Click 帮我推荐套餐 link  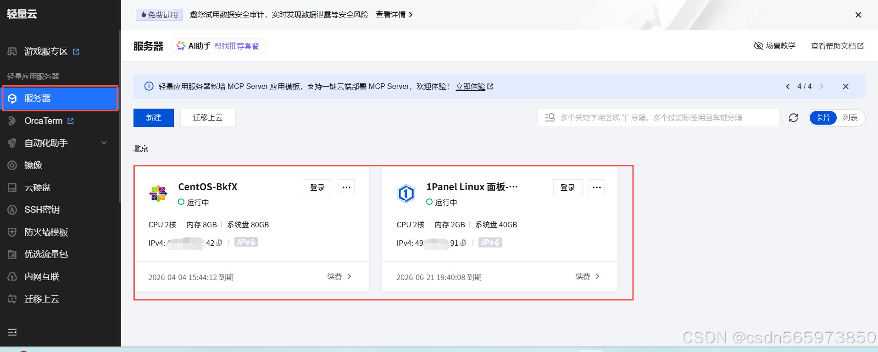(x=237, y=46)
